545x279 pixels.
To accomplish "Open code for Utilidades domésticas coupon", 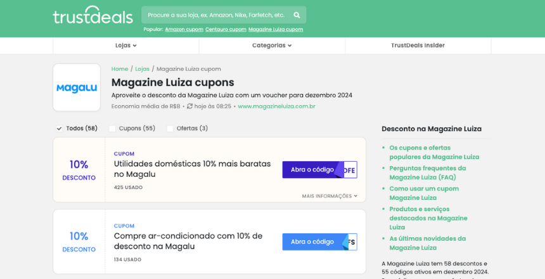I will (319, 169).
